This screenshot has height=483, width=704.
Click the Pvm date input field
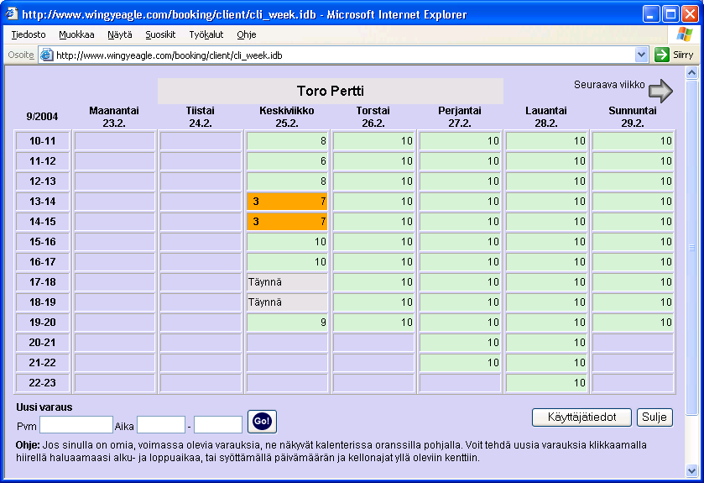pos(76,425)
